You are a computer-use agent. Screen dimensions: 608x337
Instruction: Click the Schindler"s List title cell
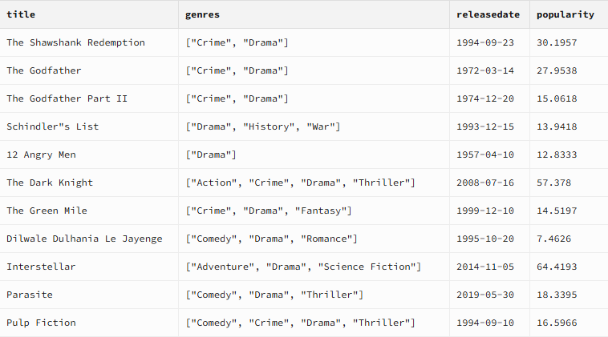pyautogui.click(x=89, y=126)
